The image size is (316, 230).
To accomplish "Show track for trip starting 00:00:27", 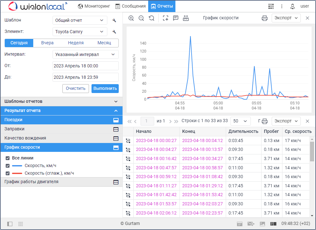I will point(128,140).
